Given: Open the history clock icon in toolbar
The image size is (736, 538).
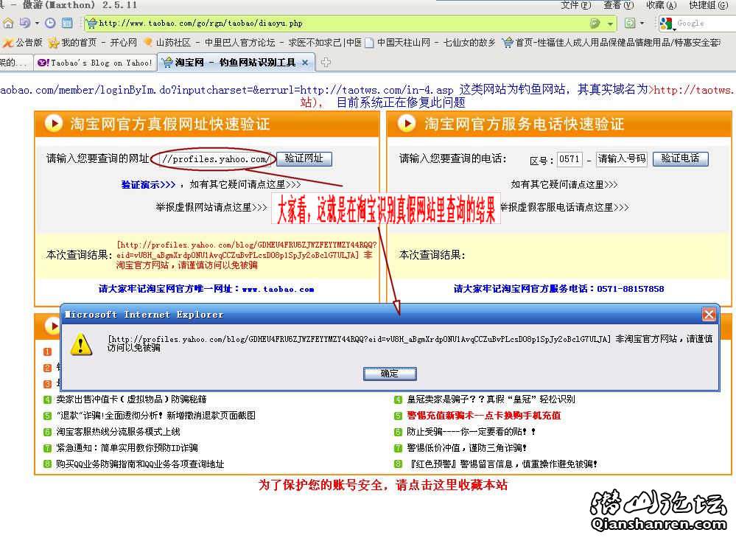Looking at the screenshot, I should [x=50, y=24].
